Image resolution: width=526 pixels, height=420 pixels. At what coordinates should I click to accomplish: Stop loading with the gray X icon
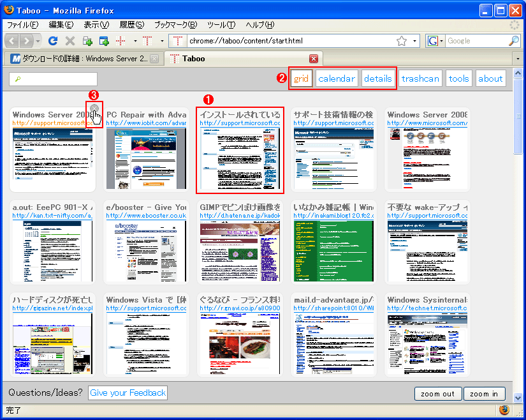click(69, 41)
